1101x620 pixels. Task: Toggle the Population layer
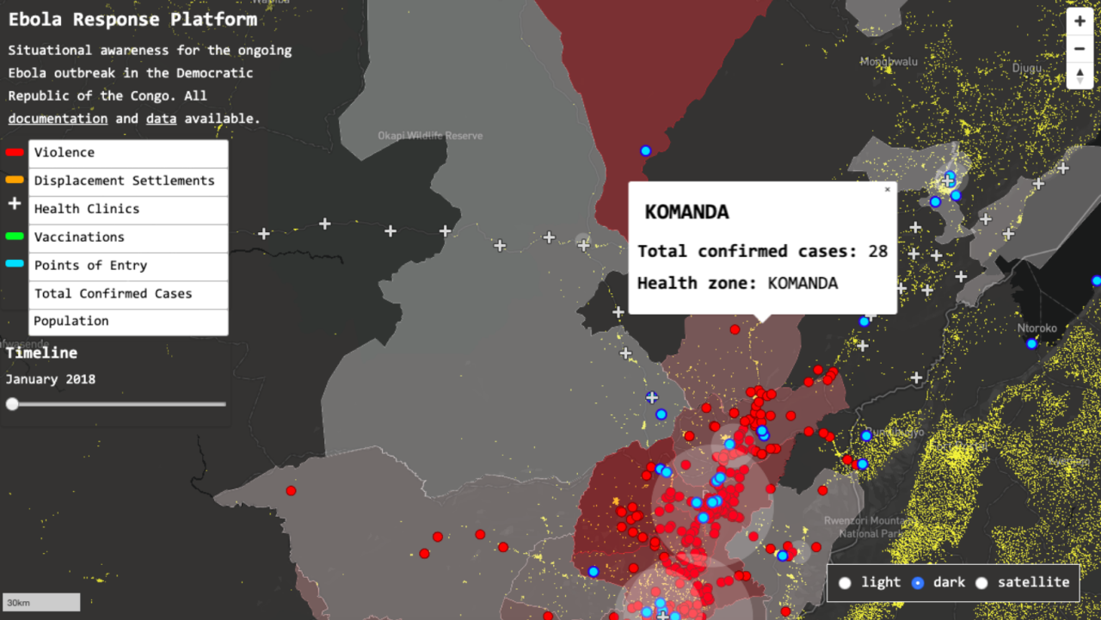[x=128, y=322]
